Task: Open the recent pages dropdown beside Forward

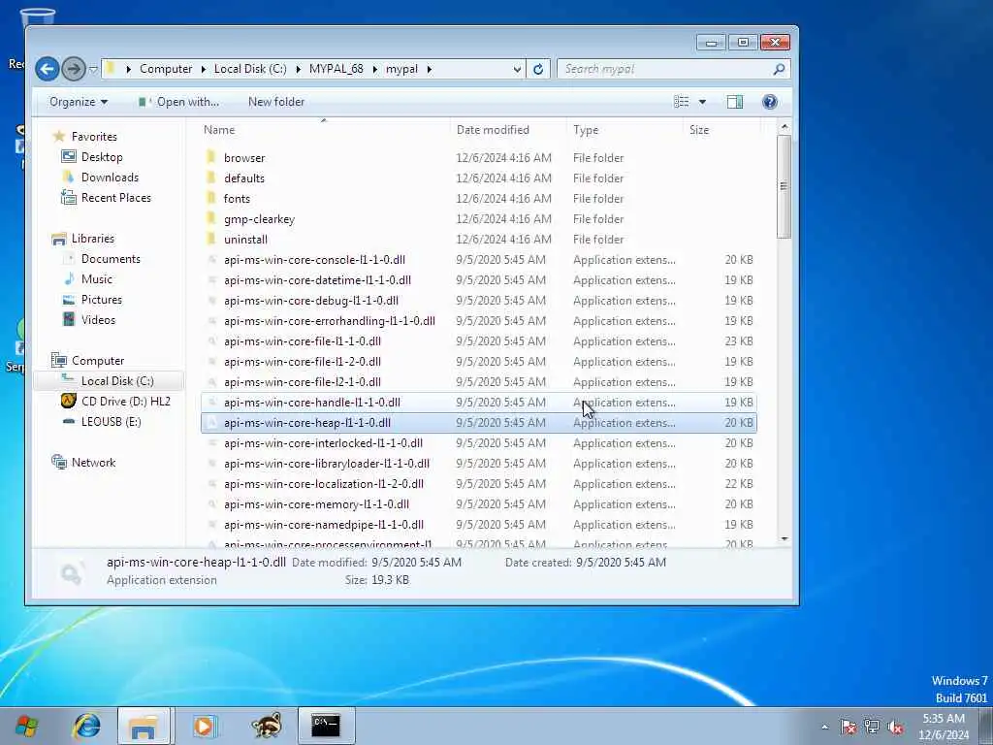Action: point(93,69)
